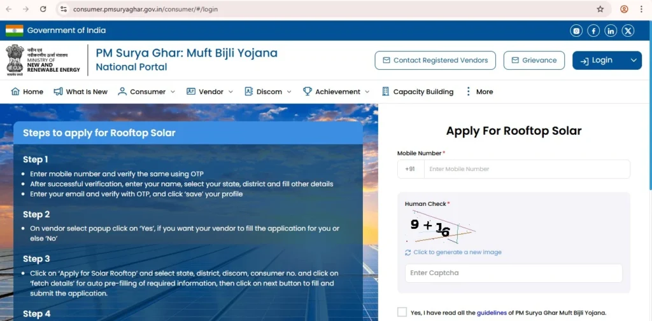Click the browser back arrow
The image size is (652, 321).
pyautogui.click(x=8, y=9)
